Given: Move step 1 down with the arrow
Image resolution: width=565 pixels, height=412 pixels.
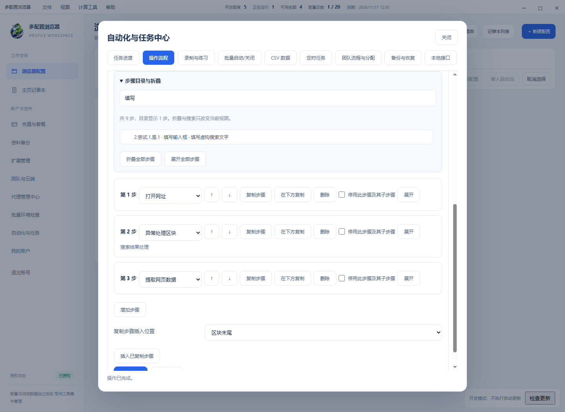Looking at the screenshot, I should 230,195.
